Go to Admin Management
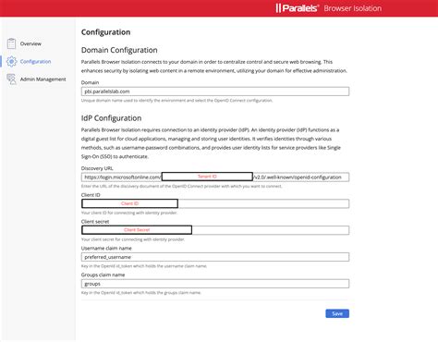The image size is (438, 342). (43, 79)
